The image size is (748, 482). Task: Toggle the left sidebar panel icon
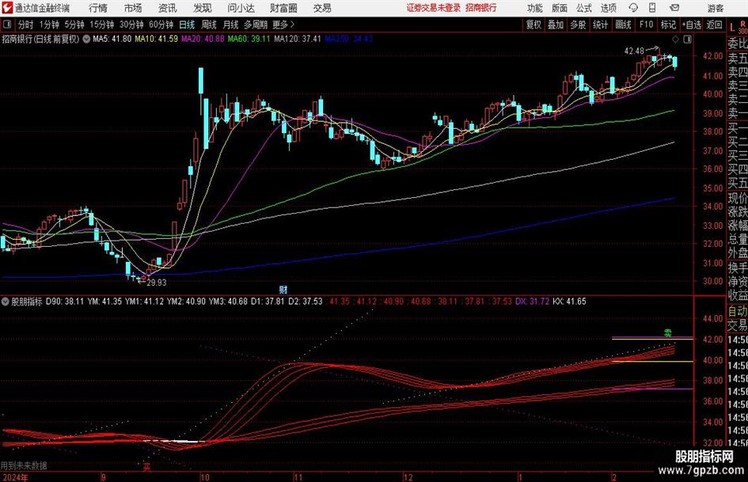(6, 25)
